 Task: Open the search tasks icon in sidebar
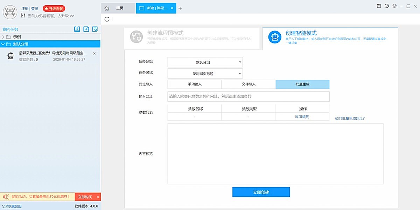95,29
